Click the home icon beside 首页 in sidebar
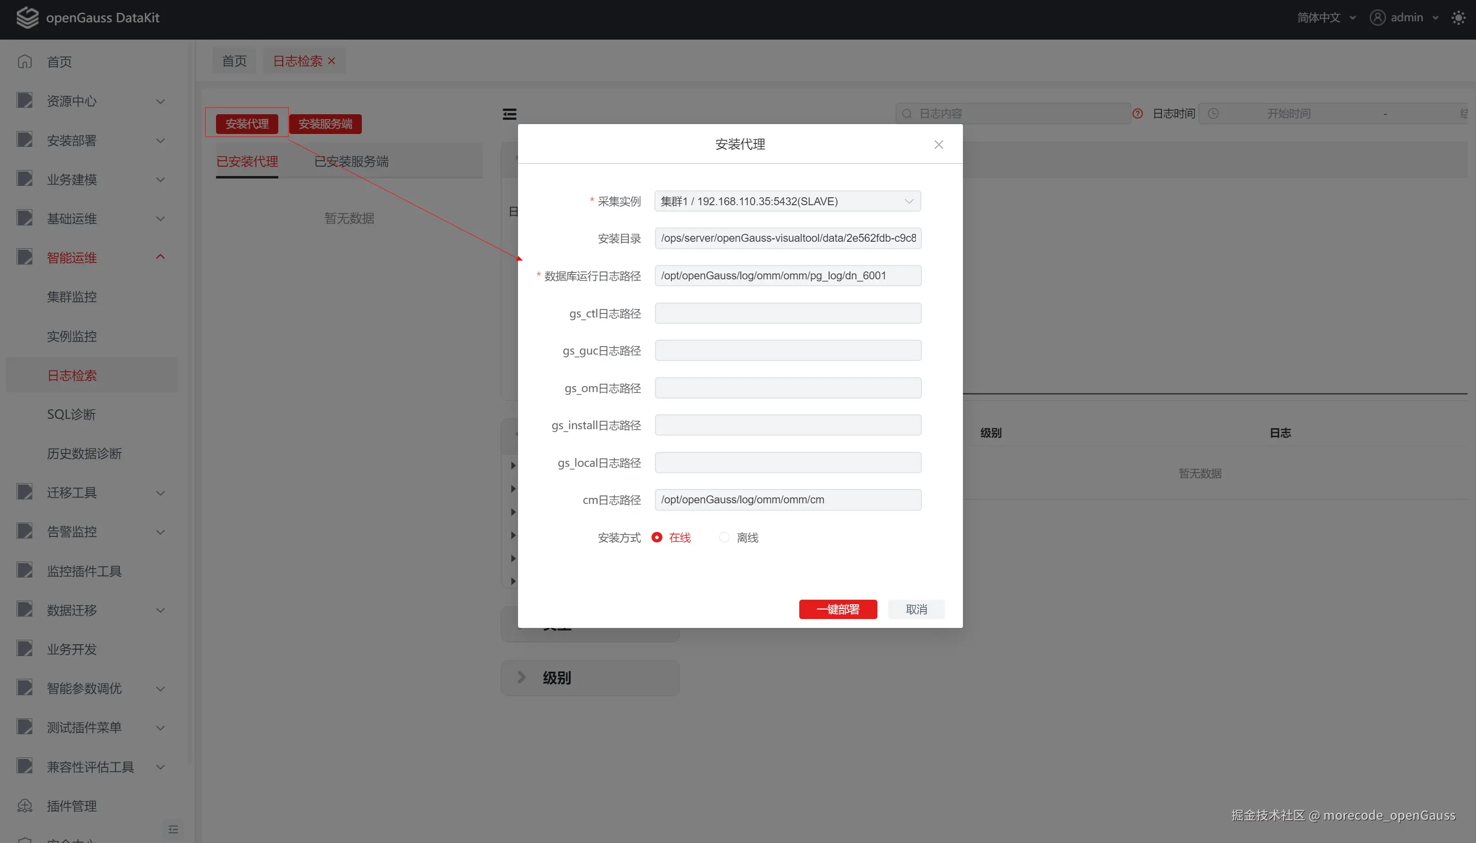1476x843 pixels. [x=24, y=61]
